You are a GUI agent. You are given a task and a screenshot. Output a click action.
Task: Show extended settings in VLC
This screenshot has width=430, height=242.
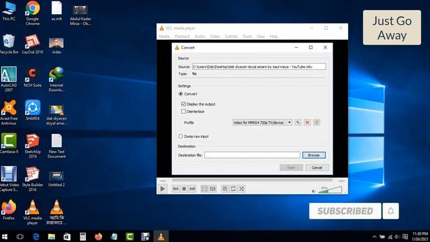point(212,189)
